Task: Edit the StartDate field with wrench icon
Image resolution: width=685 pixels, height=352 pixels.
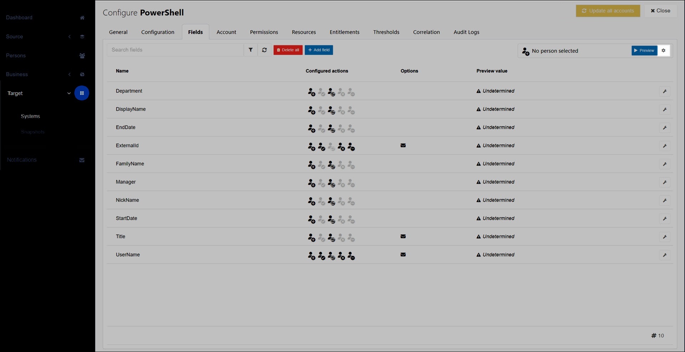Action: 665,218
